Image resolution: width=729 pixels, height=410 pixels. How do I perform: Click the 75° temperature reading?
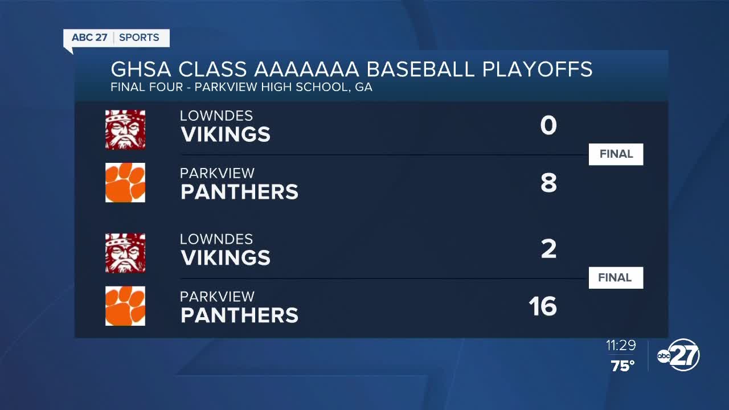pos(623,366)
